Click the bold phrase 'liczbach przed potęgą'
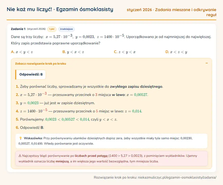This screenshot has width=223, height=185. [x=91, y=156]
